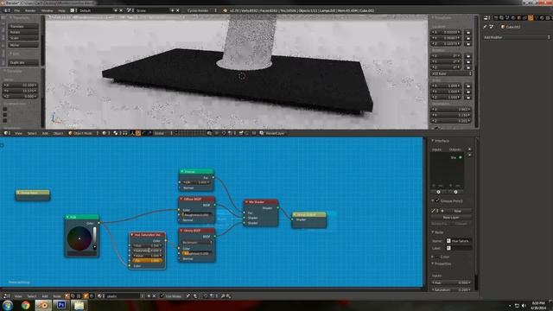Open the Global orientation dropdown
The width and height of the screenshot is (553, 311).
coord(163,133)
